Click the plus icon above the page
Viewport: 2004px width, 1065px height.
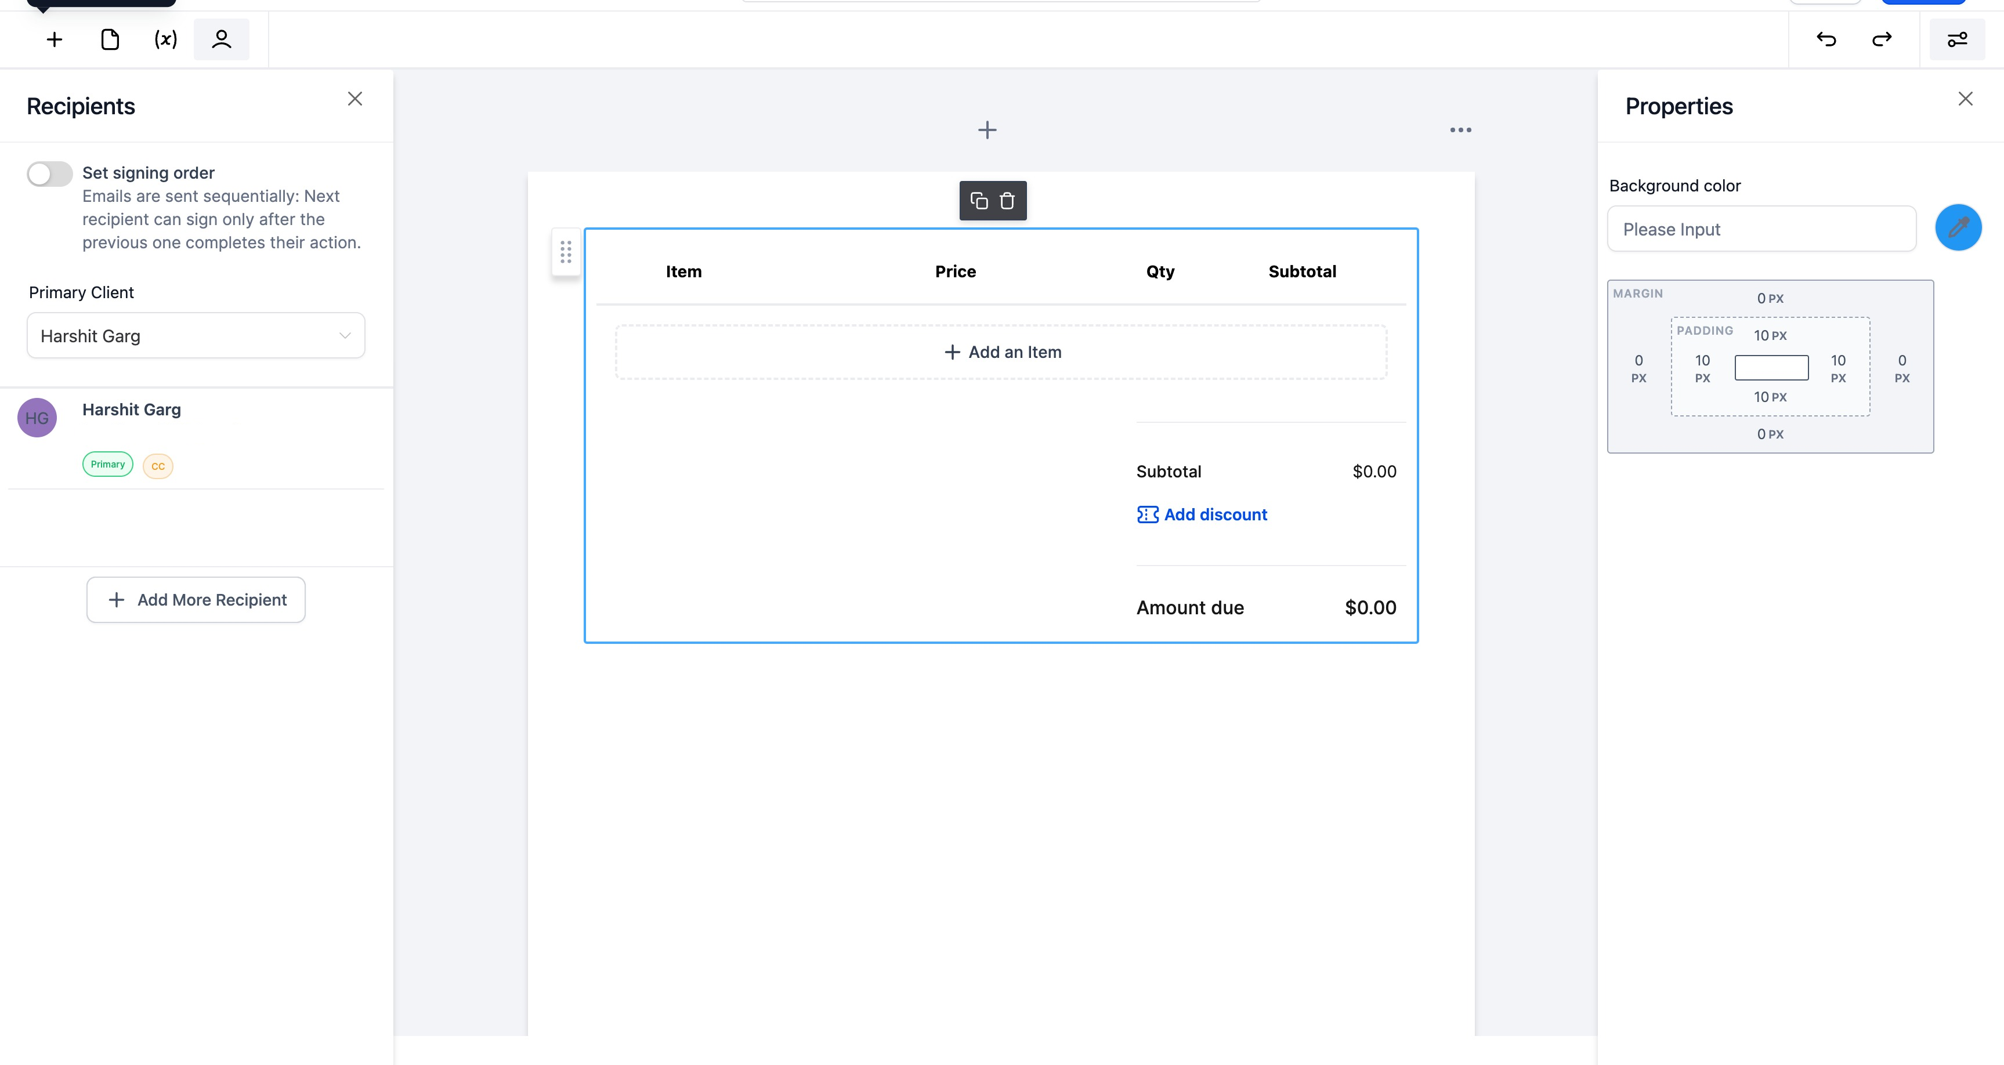click(987, 130)
